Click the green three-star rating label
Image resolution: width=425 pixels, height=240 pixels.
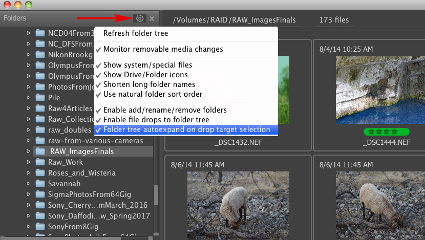click(387, 132)
